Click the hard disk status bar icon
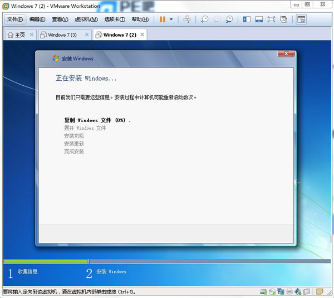The width and height of the screenshot is (334, 298). [x=263, y=291]
